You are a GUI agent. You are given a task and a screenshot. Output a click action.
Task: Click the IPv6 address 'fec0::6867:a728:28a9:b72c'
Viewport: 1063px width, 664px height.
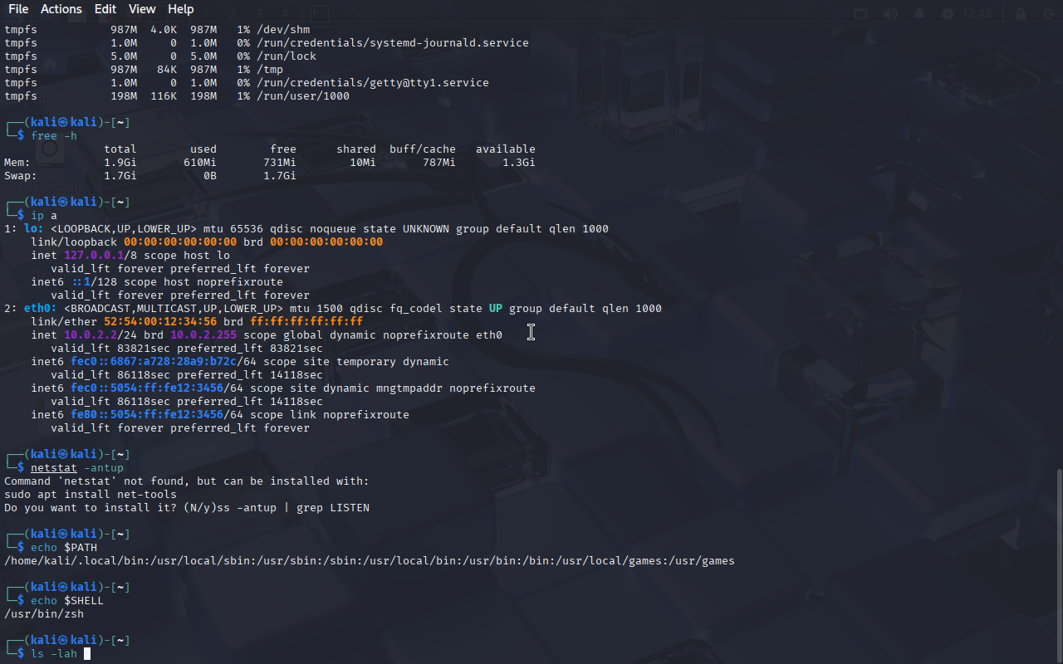154,362
